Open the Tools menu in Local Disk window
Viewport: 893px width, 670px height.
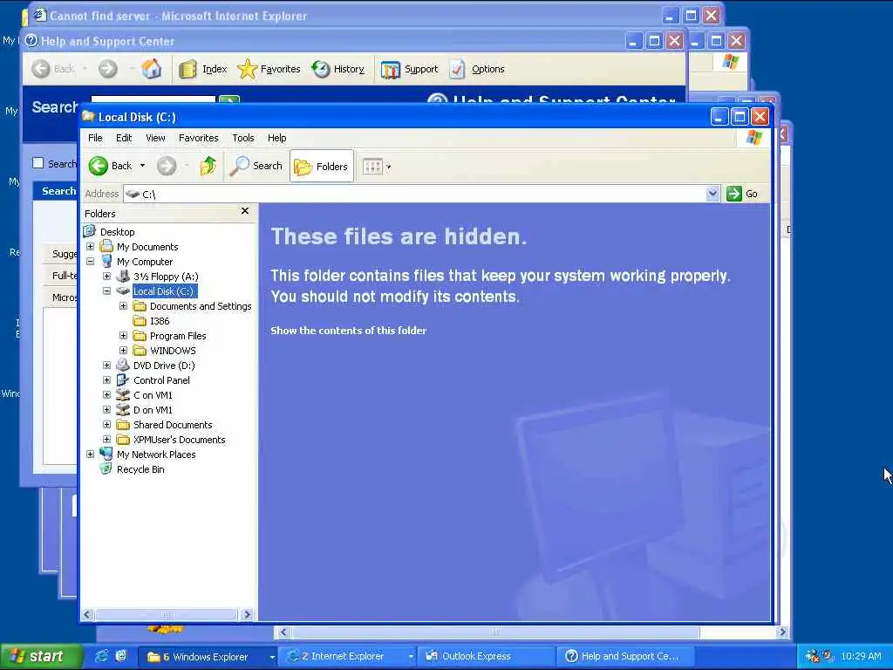pyautogui.click(x=243, y=138)
